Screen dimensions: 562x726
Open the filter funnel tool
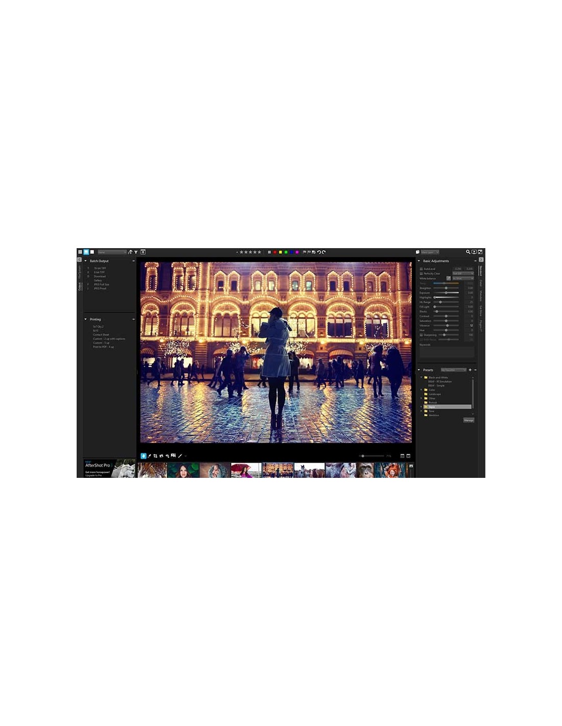coord(136,252)
